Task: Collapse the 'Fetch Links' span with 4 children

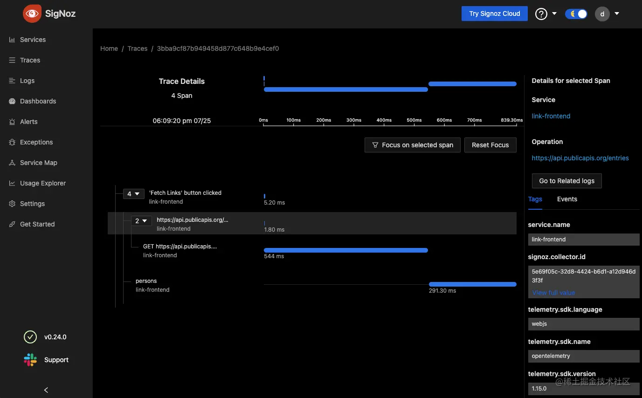Action: click(133, 194)
